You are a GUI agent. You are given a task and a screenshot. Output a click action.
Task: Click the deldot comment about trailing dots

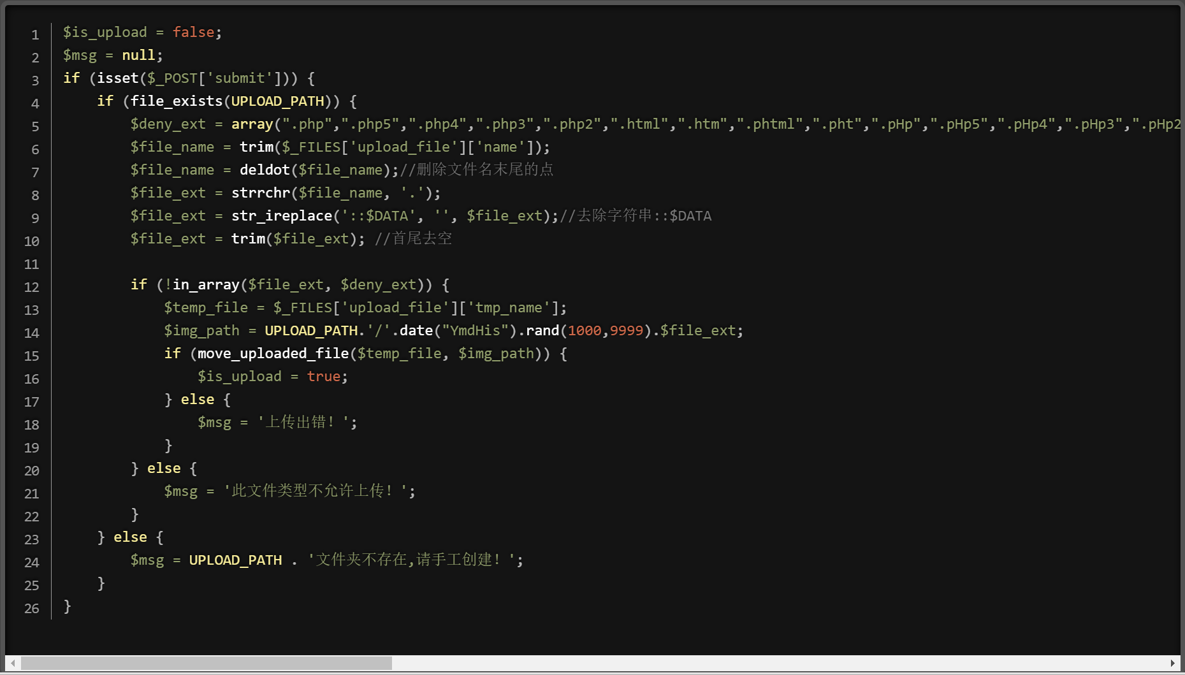[477, 170]
